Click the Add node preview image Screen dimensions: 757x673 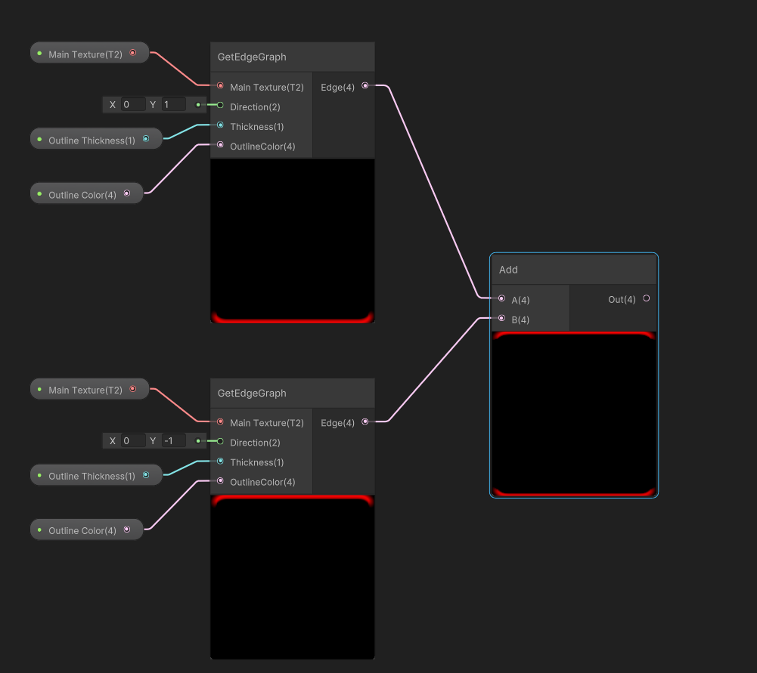click(573, 414)
